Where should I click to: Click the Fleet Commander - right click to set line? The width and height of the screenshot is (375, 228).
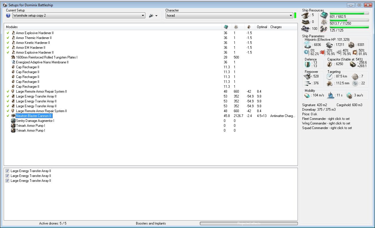click(x=326, y=119)
